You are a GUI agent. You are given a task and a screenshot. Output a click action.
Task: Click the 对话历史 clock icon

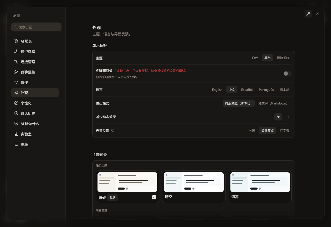pos(16,113)
